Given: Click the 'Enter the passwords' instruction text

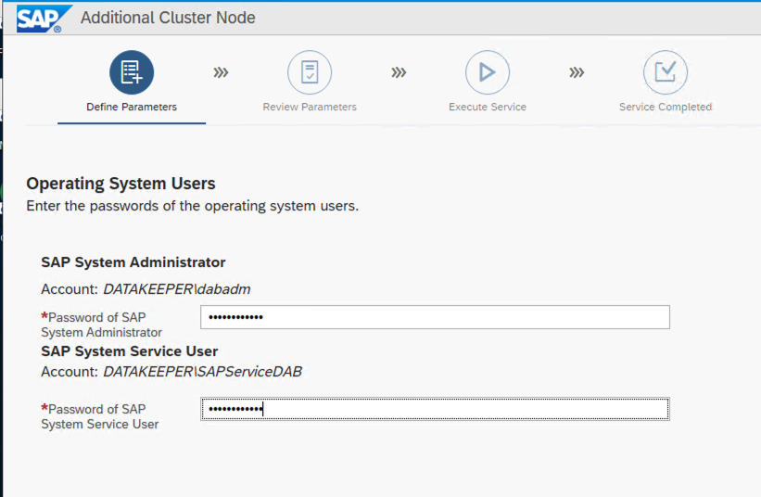Looking at the screenshot, I should click(192, 206).
